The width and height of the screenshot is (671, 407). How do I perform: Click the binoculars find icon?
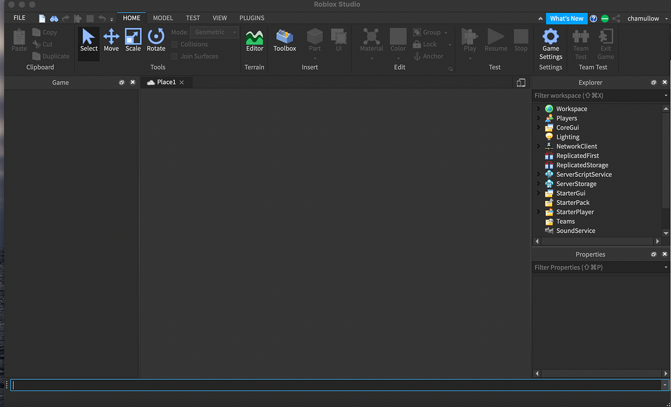tap(54, 18)
